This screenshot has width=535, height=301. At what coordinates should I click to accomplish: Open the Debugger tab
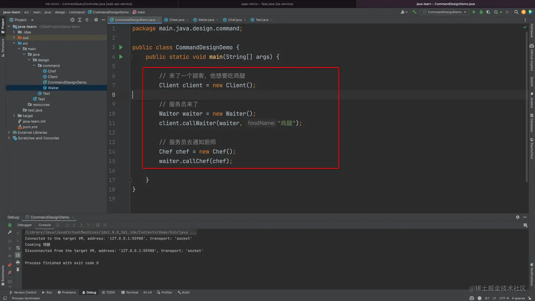(24, 225)
